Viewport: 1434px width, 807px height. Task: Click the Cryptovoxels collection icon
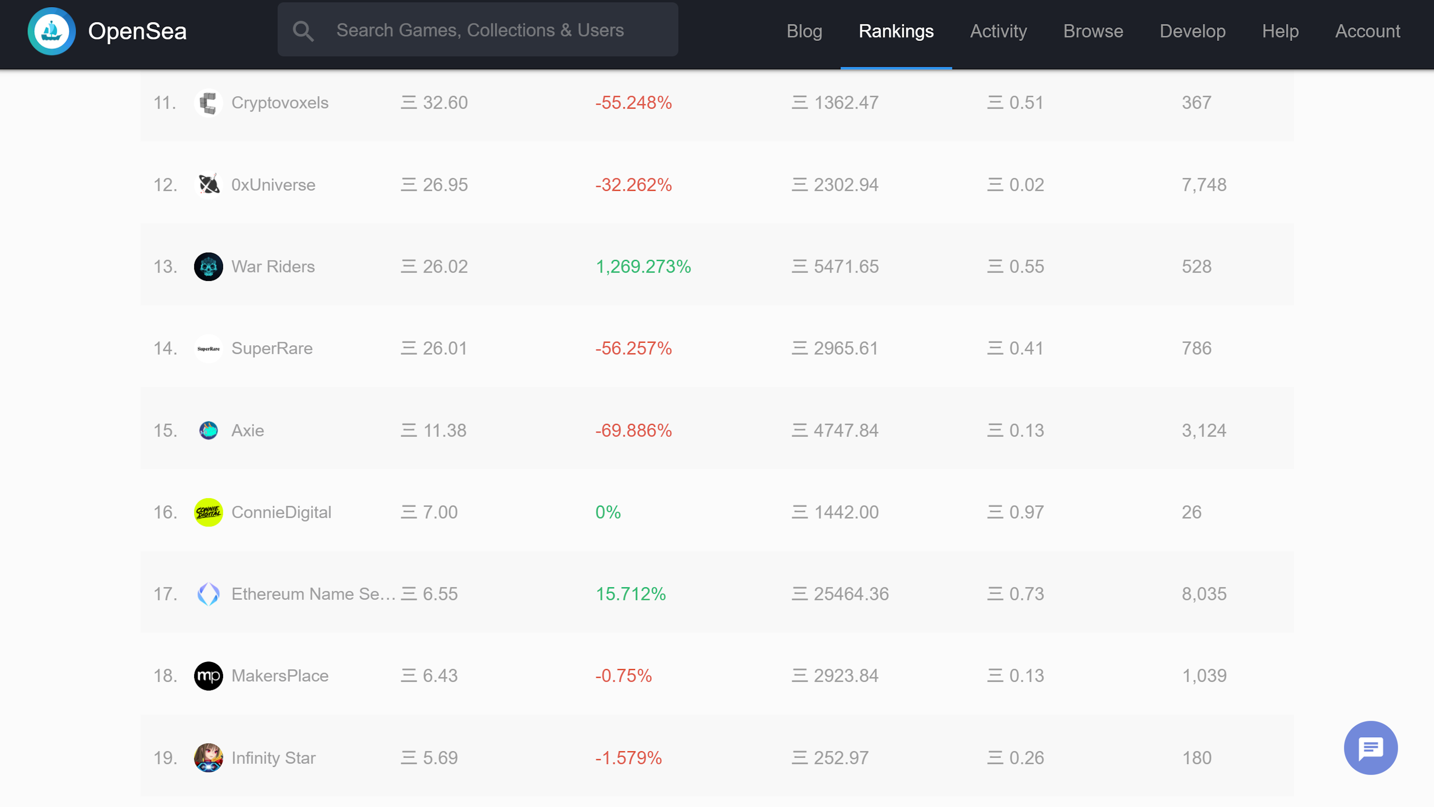208,103
